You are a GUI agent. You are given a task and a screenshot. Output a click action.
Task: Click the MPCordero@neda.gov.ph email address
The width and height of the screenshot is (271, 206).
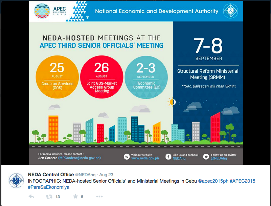coord(80,158)
